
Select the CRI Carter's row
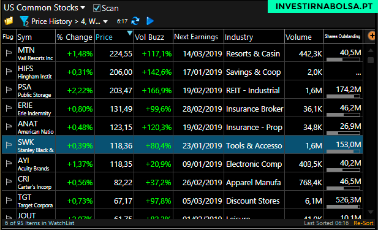coord(182,182)
